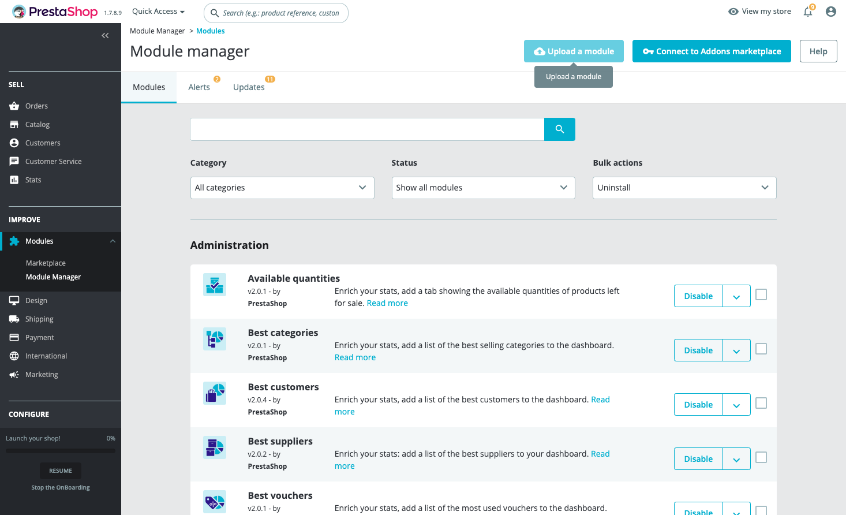Image resolution: width=846 pixels, height=515 pixels.
Task: Open Marketing via its megaphone icon
Action: 14,375
